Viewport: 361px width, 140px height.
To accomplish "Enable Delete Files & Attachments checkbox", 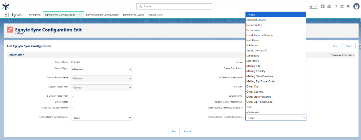I will pyautogui.click(x=73, y=109).
